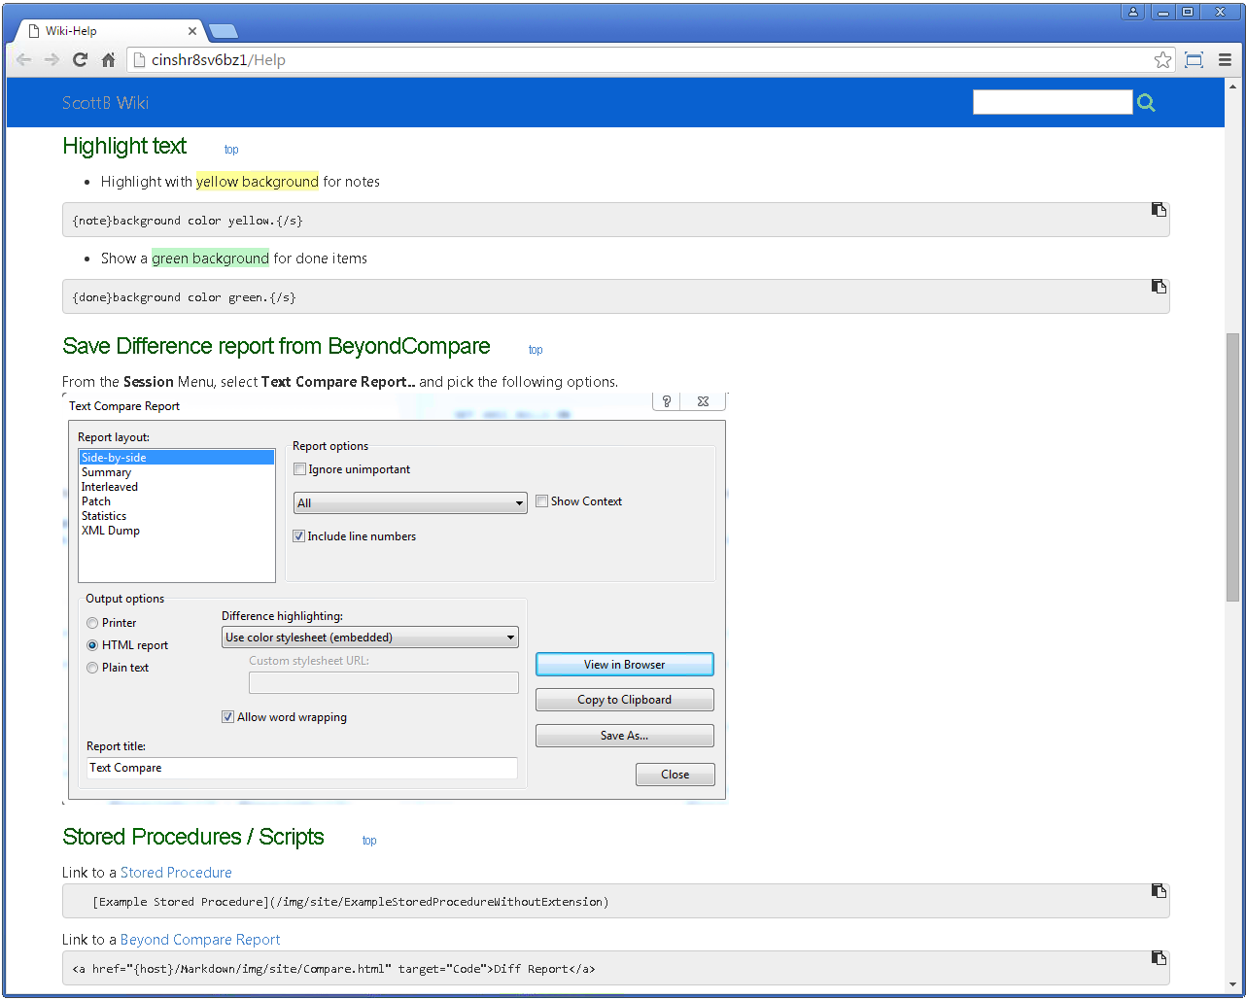Bookmark this page with the star
This screenshot has width=1246, height=1000.
point(1162,60)
